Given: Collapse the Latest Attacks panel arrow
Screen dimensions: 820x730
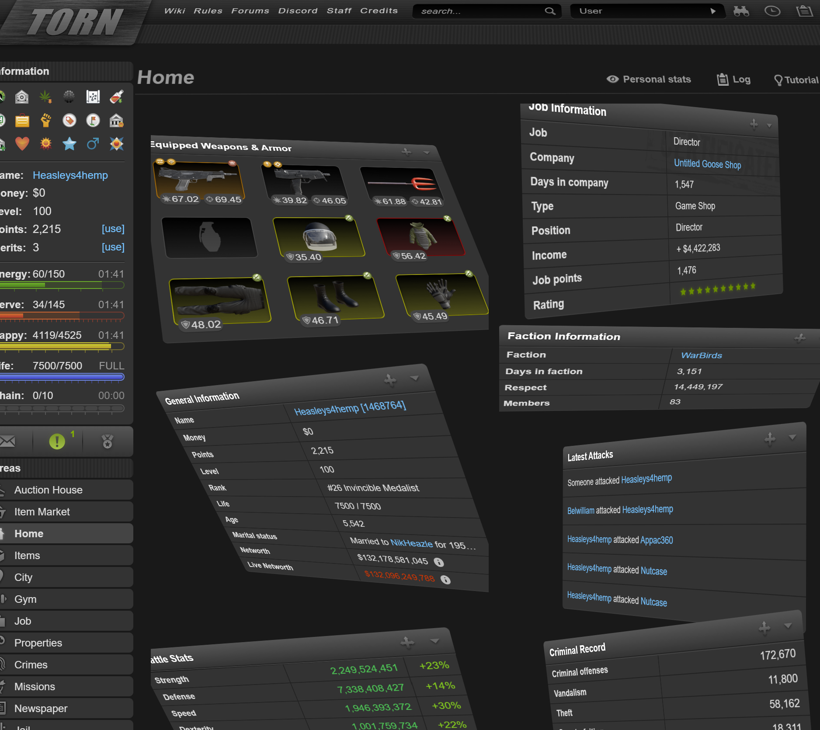Looking at the screenshot, I should (792, 437).
